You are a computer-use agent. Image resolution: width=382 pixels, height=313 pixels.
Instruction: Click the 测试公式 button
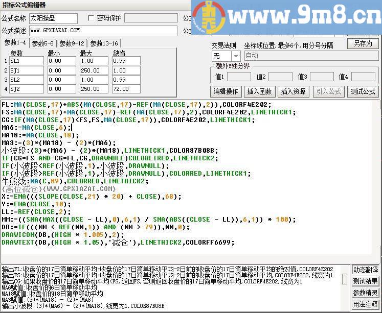[363, 91]
